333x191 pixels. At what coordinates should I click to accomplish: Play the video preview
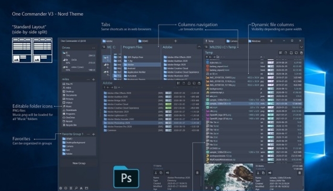[x=207, y=188]
